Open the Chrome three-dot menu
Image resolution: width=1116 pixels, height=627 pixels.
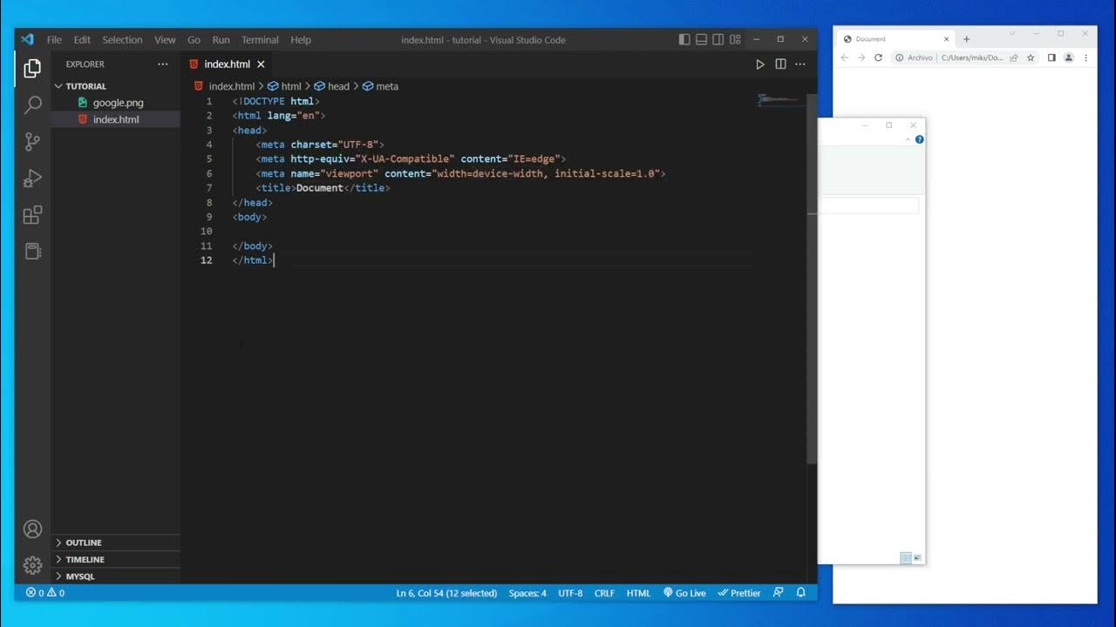coord(1085,57)
